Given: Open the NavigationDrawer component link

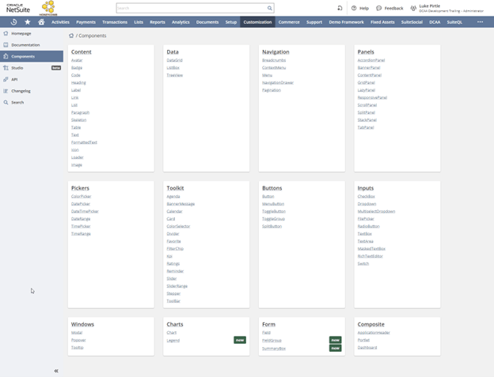Looking at the screenshot, I should [x=278, y=83].
